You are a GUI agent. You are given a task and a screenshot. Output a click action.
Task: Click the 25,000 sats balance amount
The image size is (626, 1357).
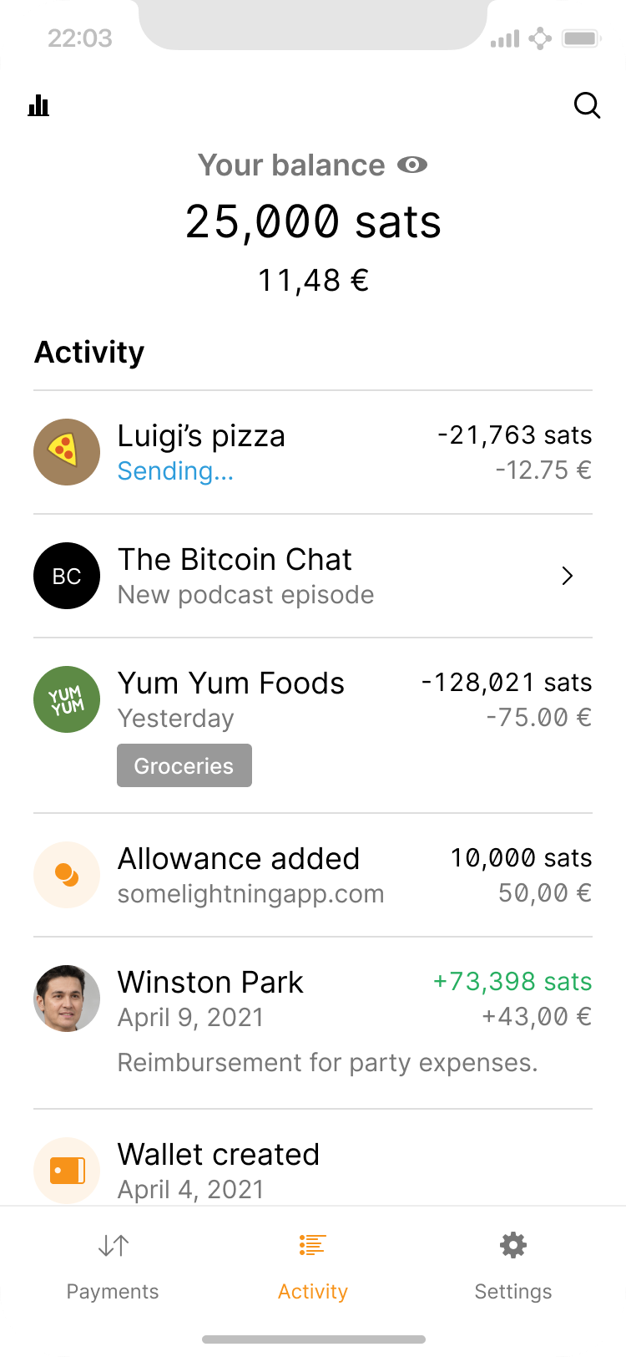point(313,222)
